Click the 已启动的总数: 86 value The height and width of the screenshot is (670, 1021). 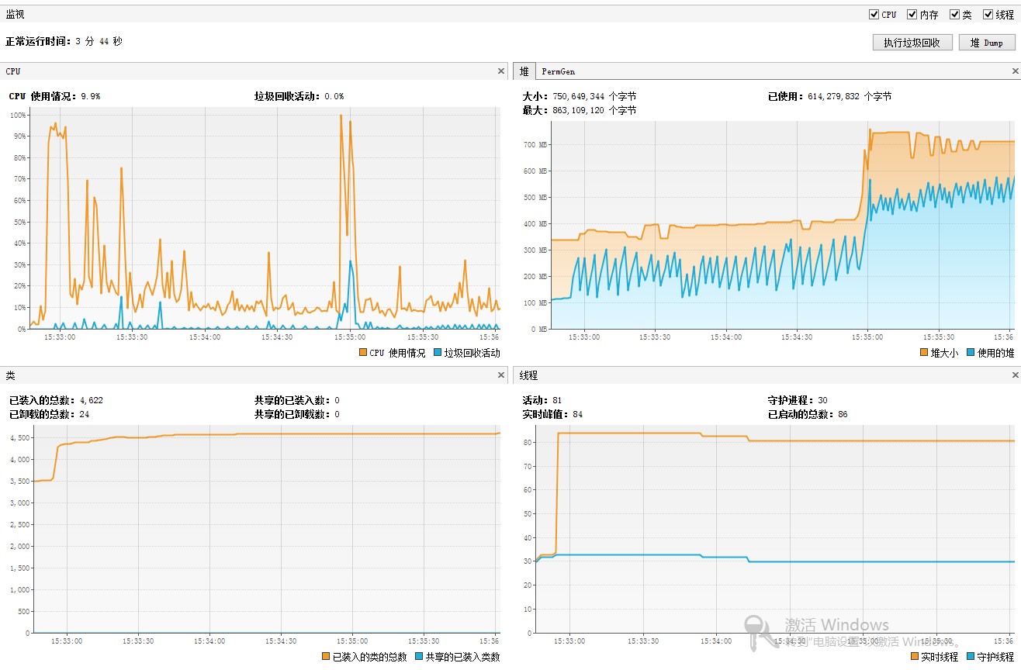pos(808,414)
